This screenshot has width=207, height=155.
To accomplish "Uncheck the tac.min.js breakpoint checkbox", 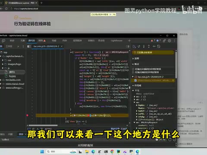I will (x=135, y=81).
